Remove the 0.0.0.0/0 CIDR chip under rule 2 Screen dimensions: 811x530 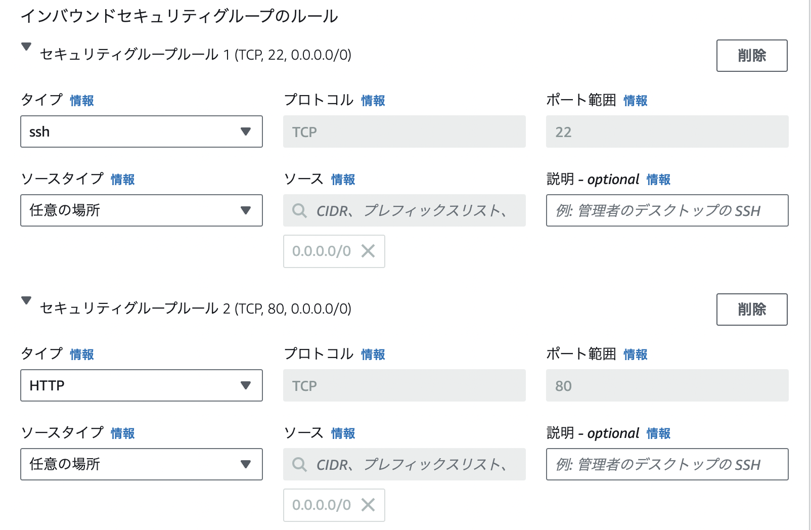(369, 505)
